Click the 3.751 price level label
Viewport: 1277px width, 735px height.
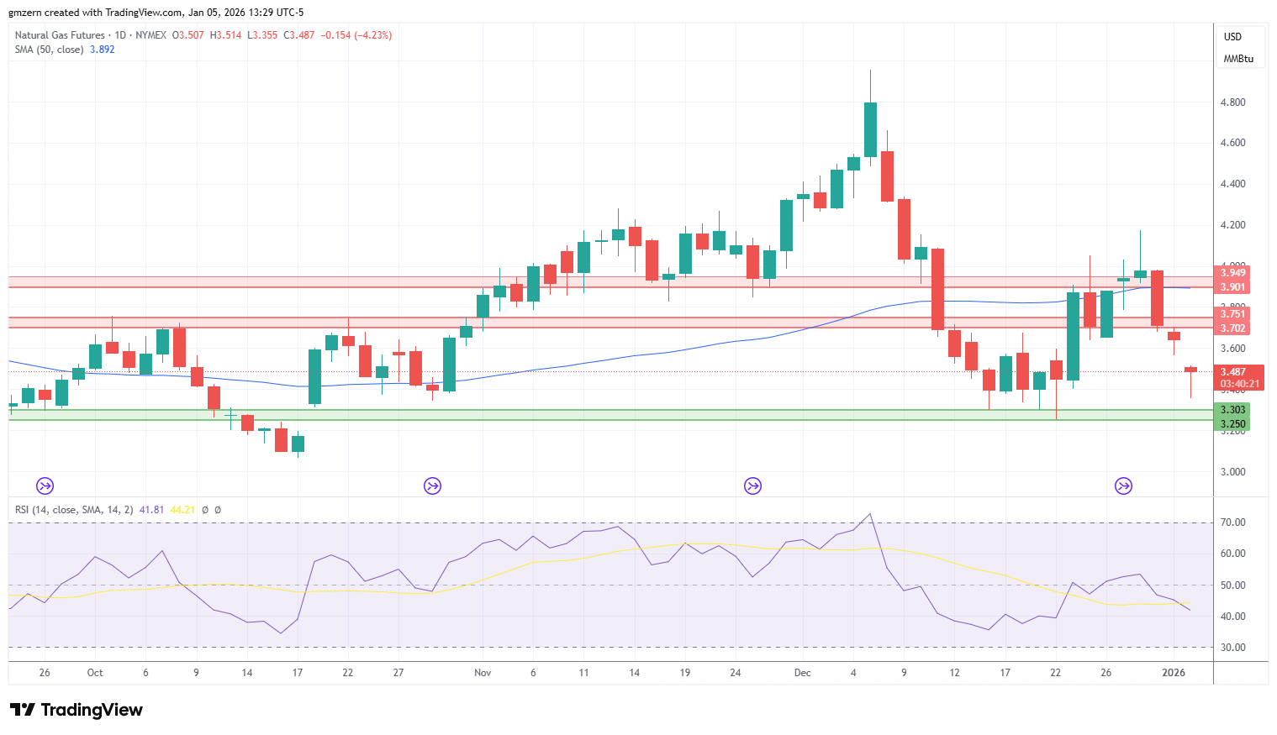1233,314
